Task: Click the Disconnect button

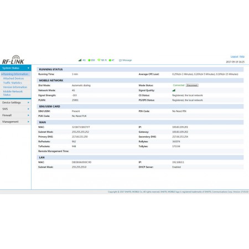Action: click(192, 85)
